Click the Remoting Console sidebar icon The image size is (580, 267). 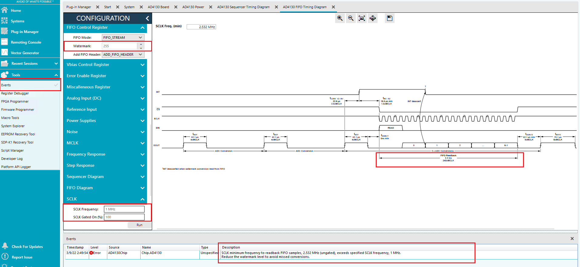pyautogui.click(x=4, y=42)
